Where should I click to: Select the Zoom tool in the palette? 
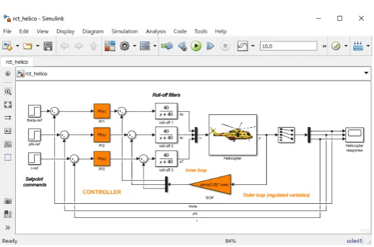8,91
